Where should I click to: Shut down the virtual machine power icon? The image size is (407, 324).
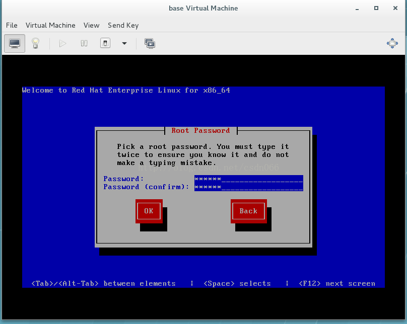(x=105, y=43)
